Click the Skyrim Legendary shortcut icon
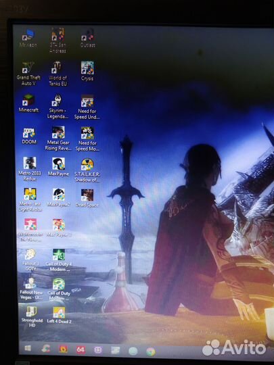Viewport: 274px width, 365px height. [58, 107]
